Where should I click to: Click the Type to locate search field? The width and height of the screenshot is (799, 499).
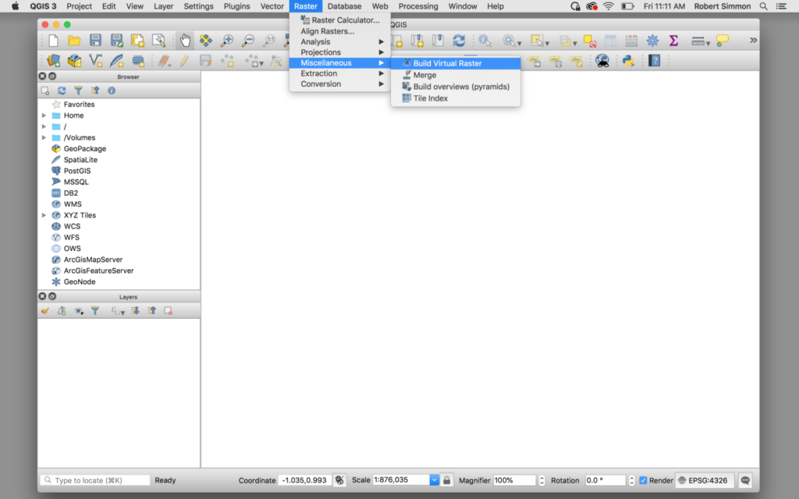95,480
